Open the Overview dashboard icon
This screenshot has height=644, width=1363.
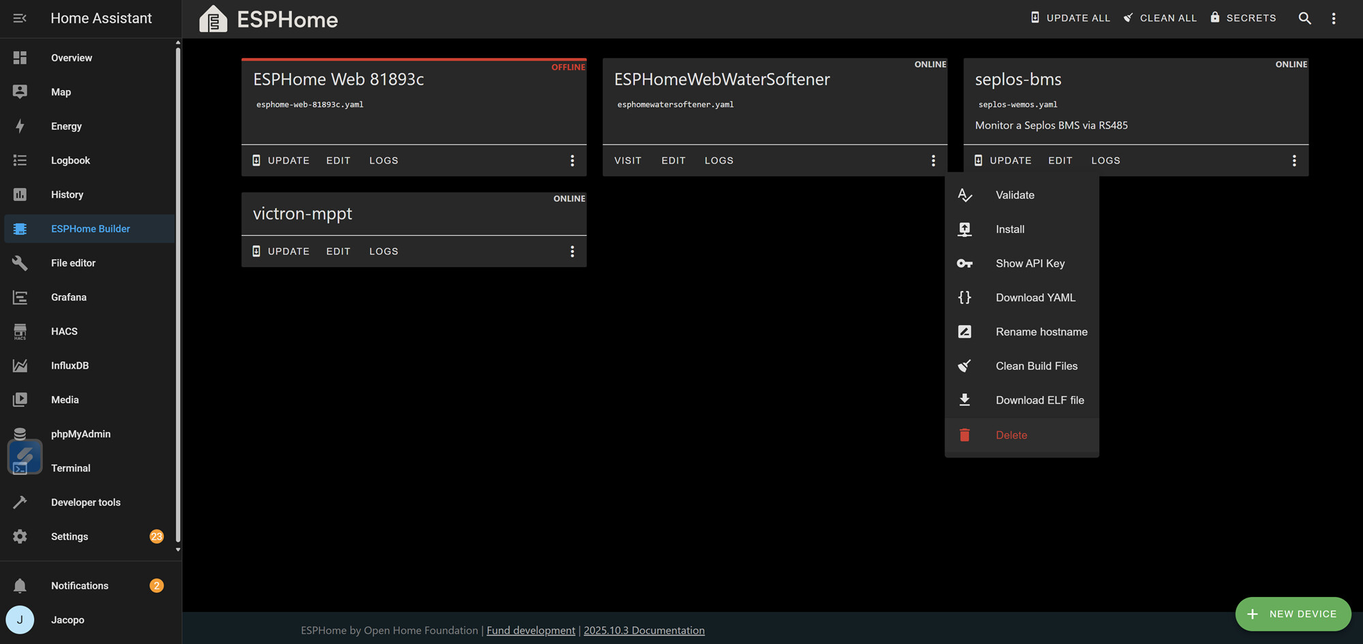click(x=20, y=58)
